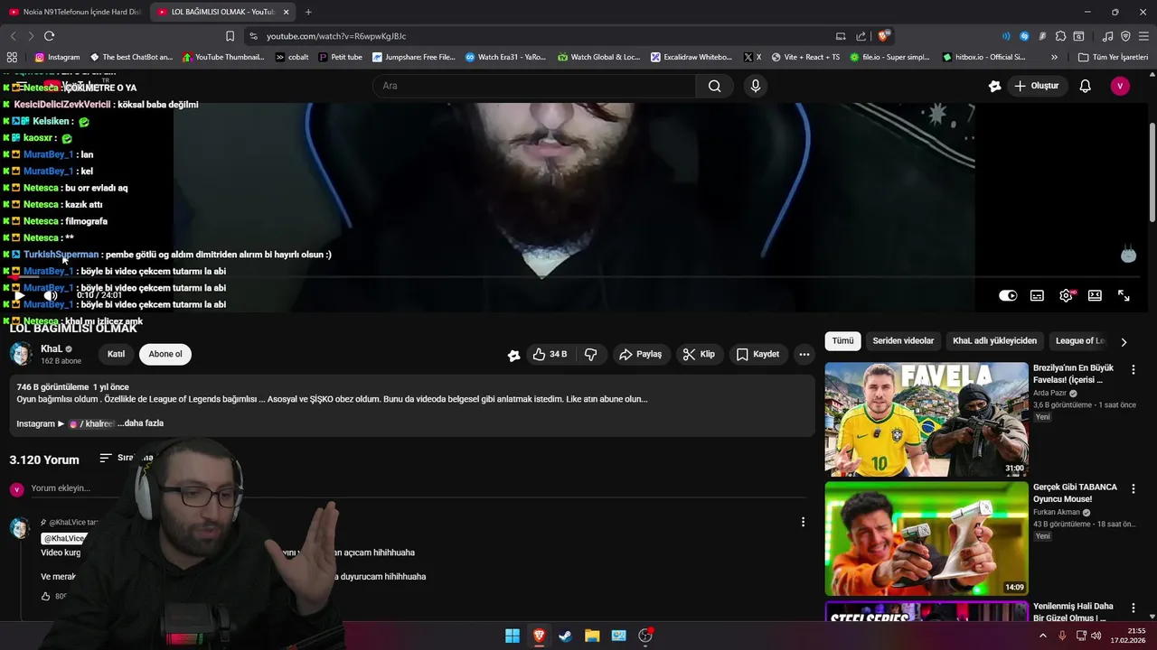Screen dimensions: 1157x650
Task: Enter fullscreen mode in the player
Action: click(x=1124, y=295)
